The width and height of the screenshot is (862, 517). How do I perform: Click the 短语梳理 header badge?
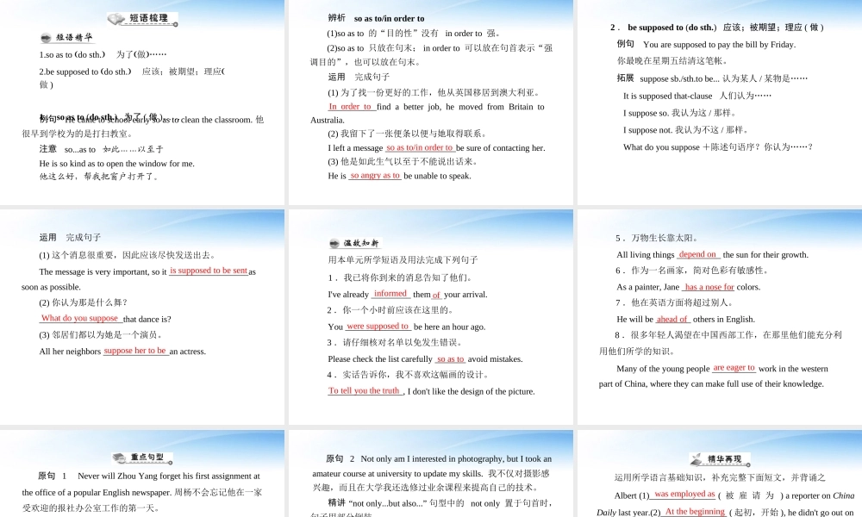[x=142, y=19]
